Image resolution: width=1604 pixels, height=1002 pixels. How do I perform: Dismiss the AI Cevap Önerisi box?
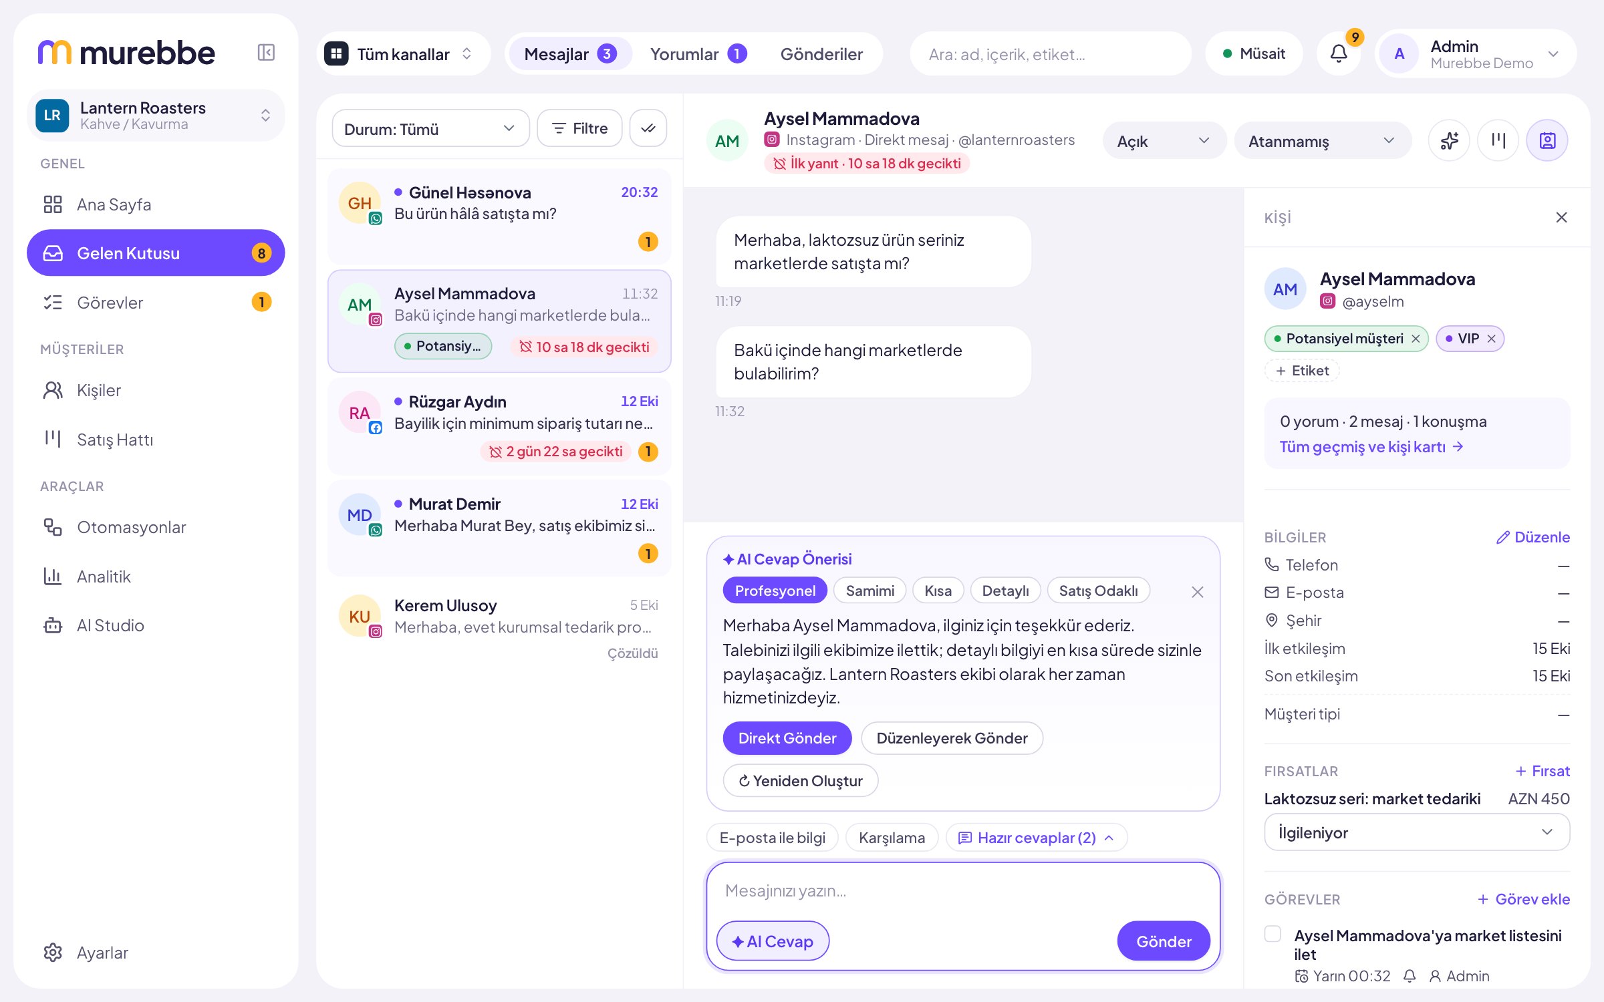coord(1198,592)
